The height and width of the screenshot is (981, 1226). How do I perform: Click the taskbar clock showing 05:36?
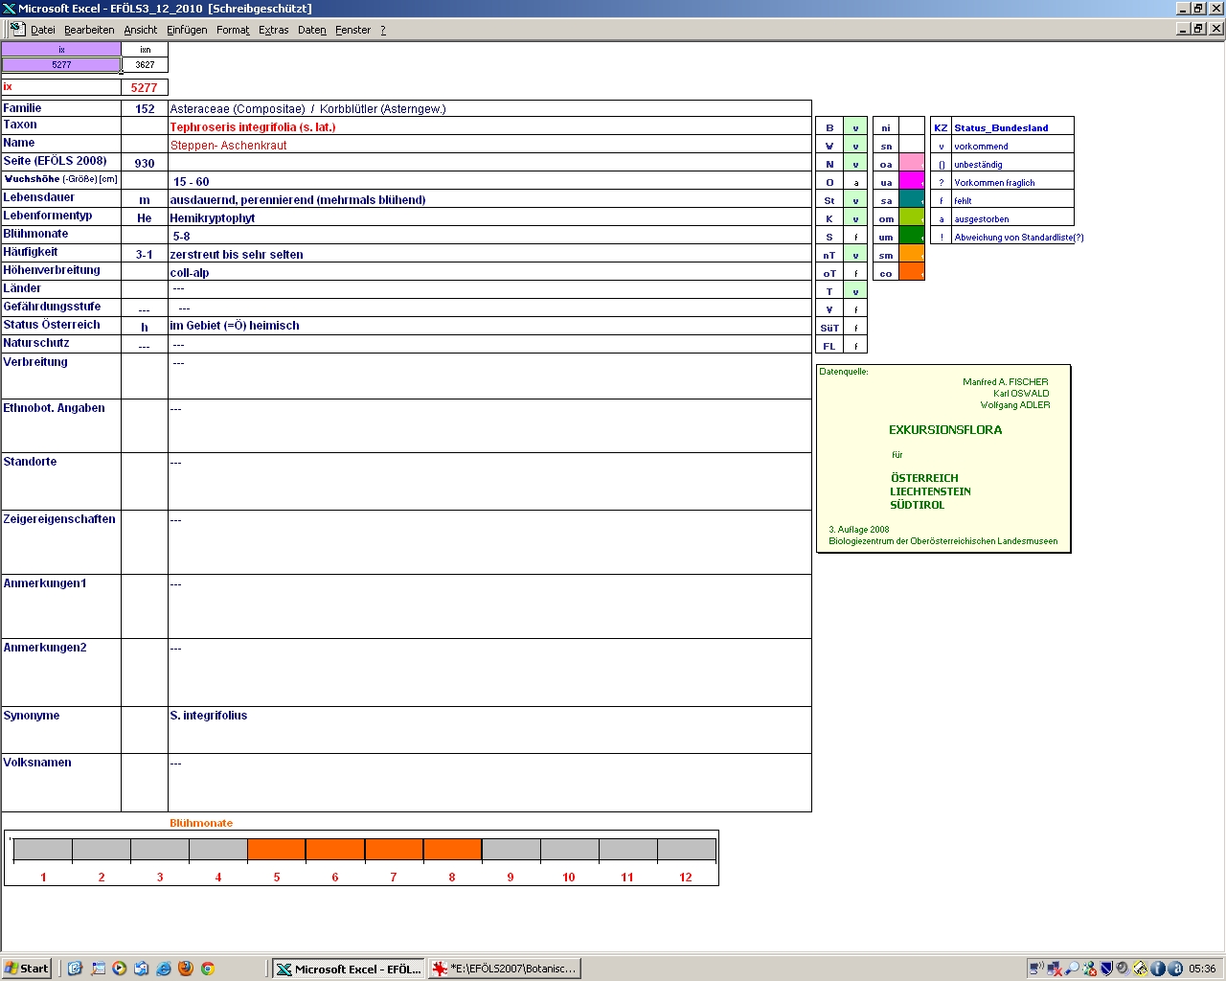tap(1202, 969)
